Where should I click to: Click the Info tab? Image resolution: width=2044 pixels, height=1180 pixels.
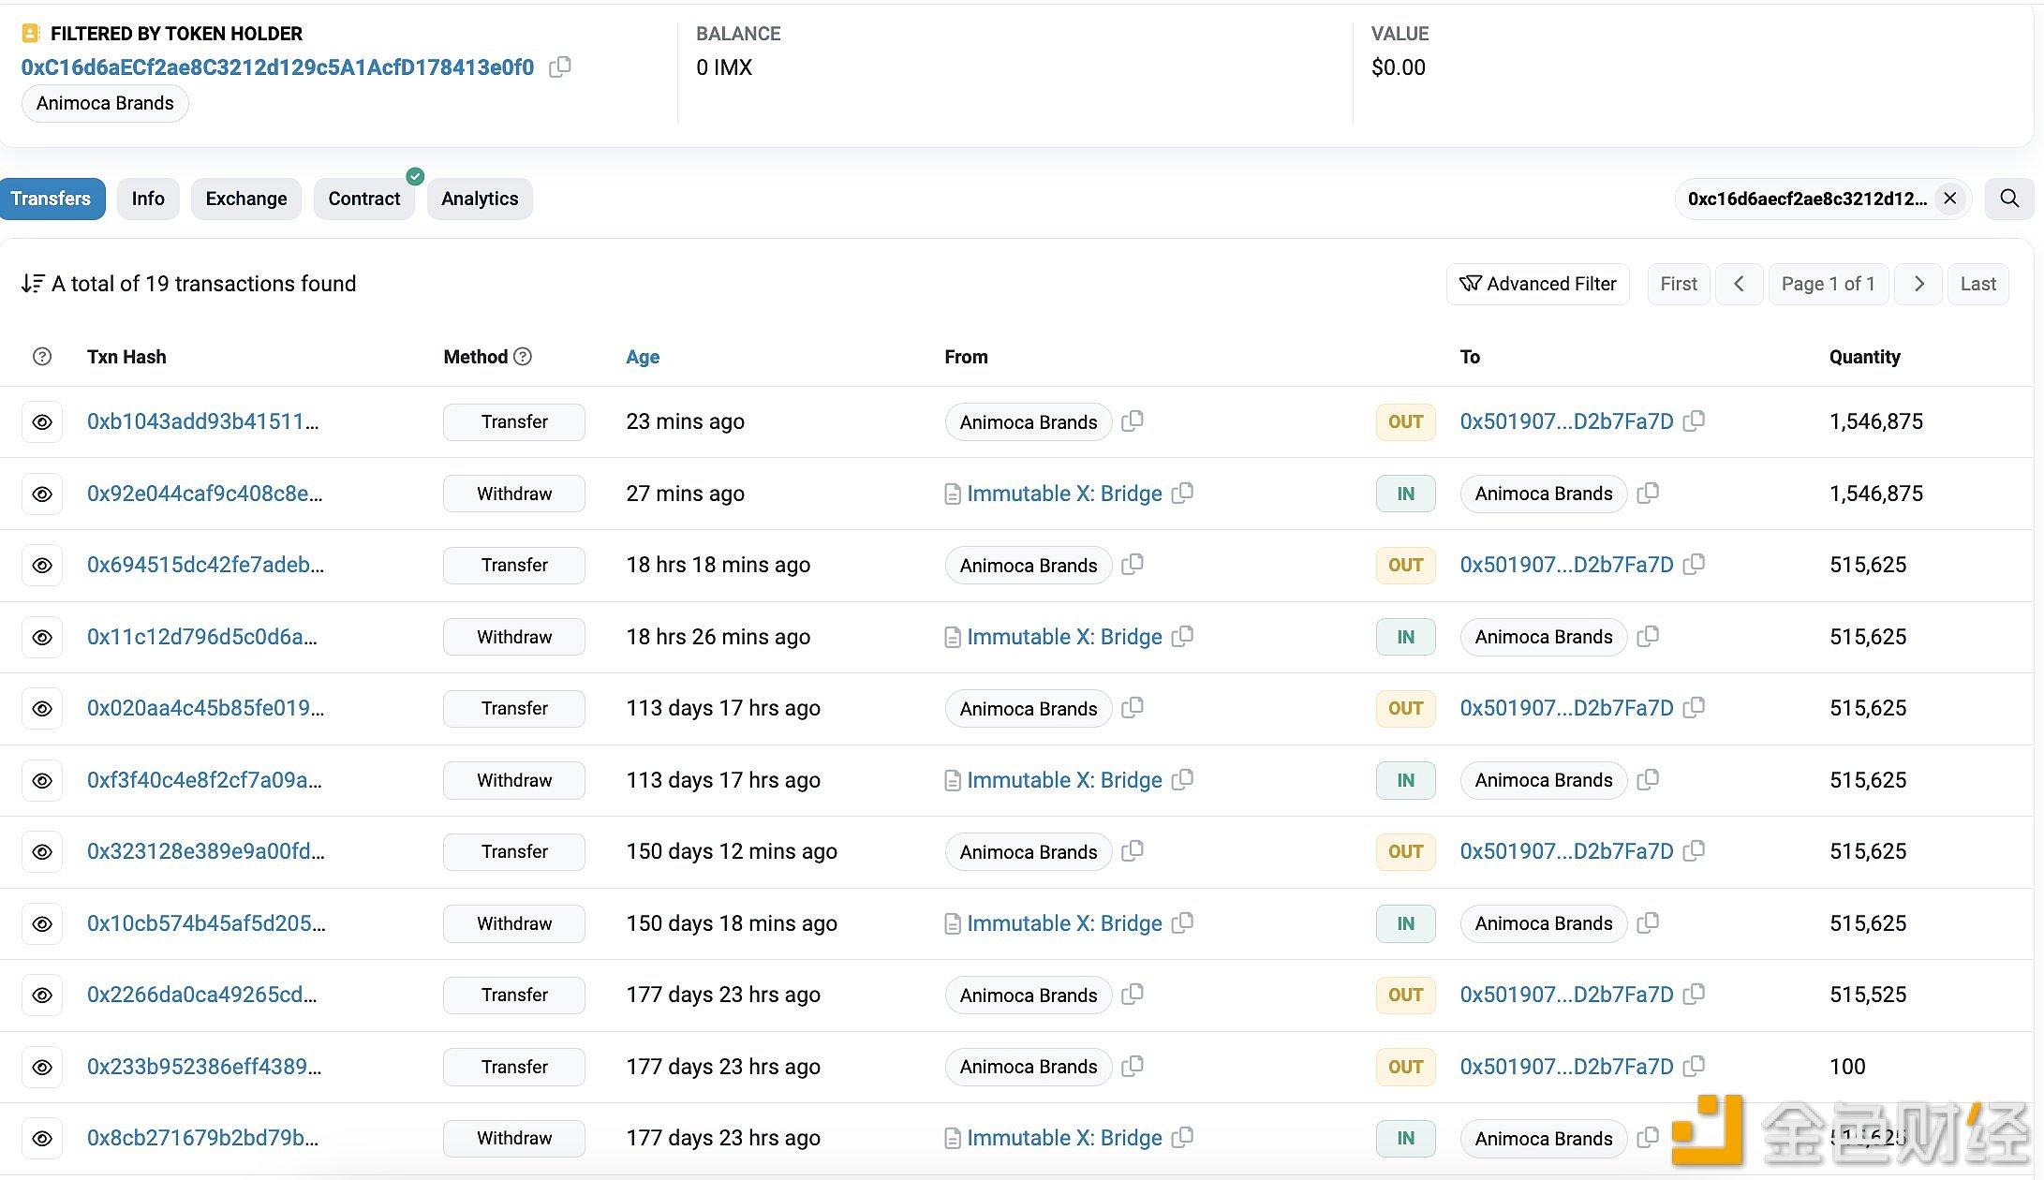(x=147, y=199)
